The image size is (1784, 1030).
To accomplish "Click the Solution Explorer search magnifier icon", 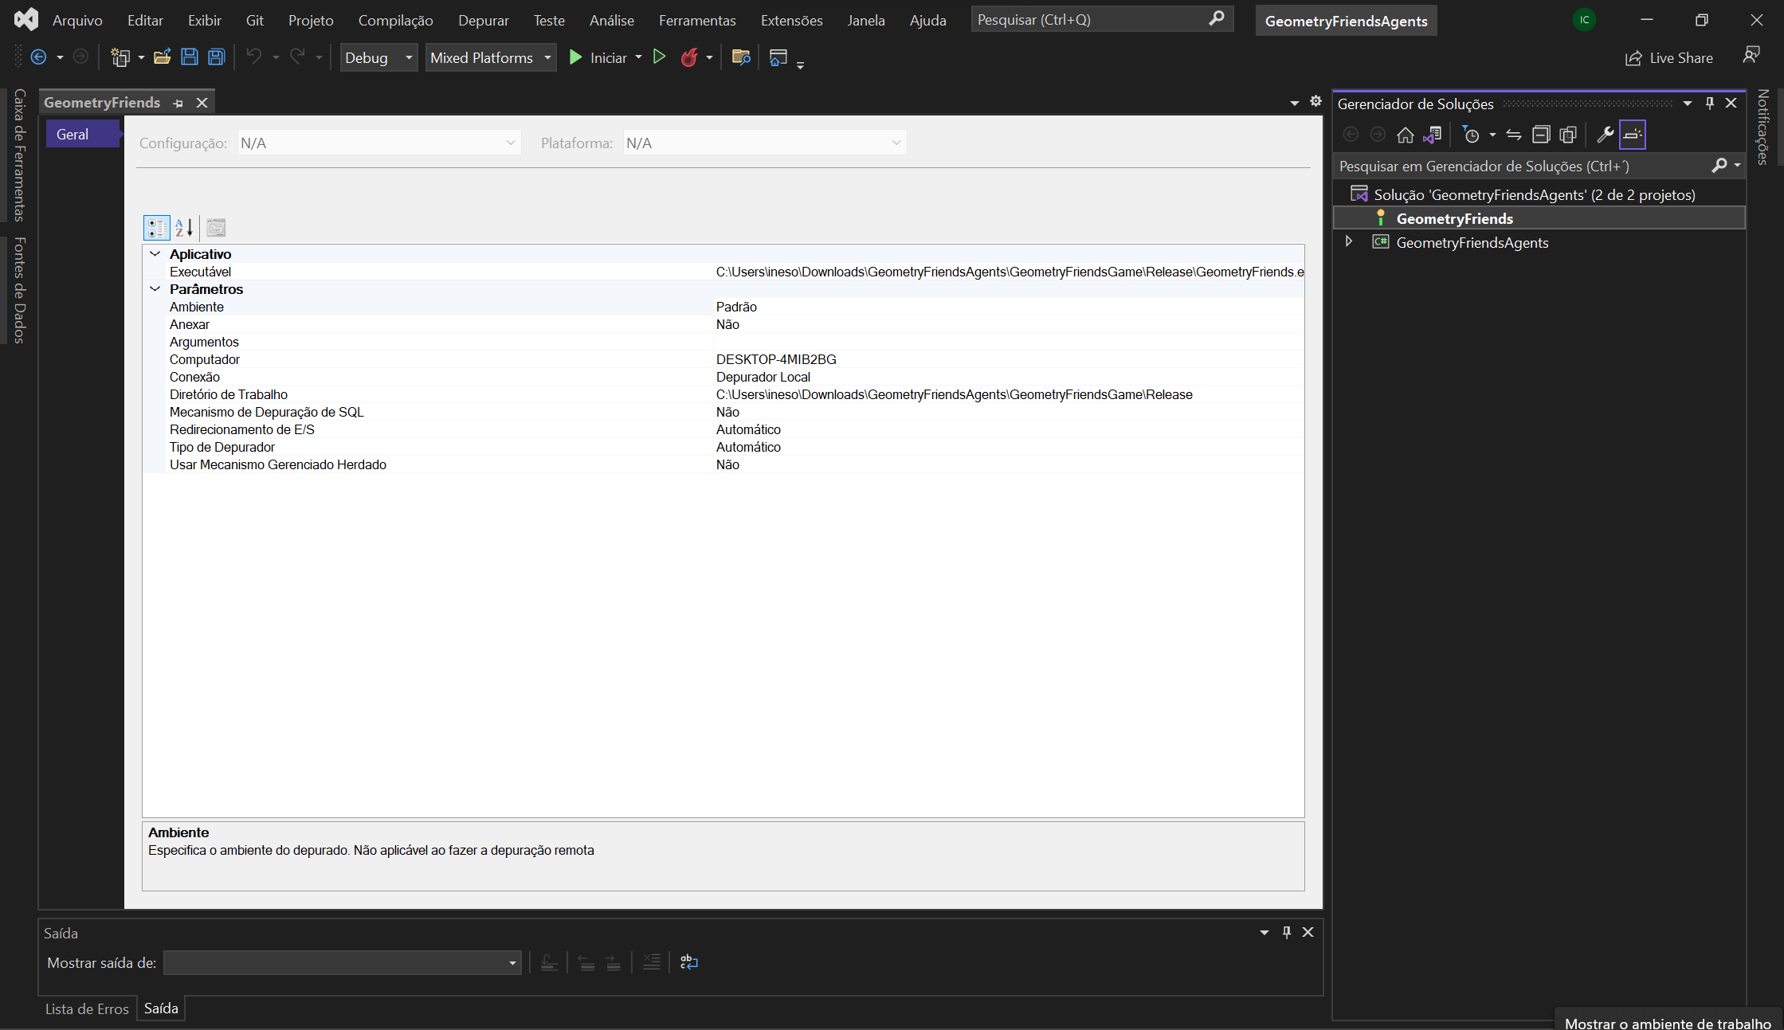I will coord(1719,166).
